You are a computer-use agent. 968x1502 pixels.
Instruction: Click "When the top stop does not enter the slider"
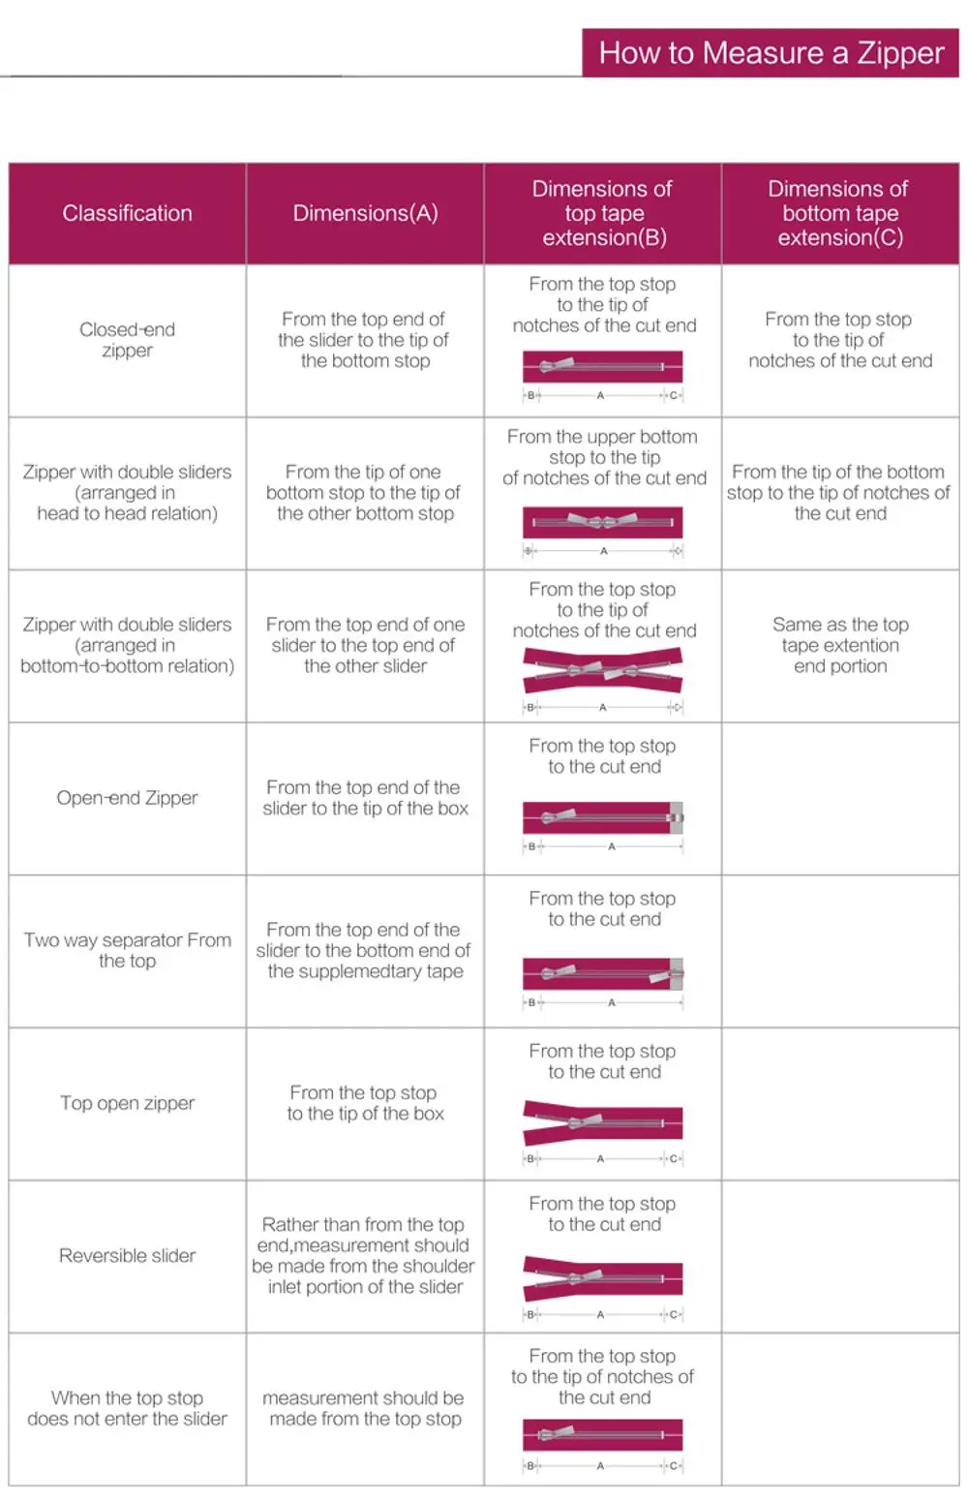tap(127, 1408)
